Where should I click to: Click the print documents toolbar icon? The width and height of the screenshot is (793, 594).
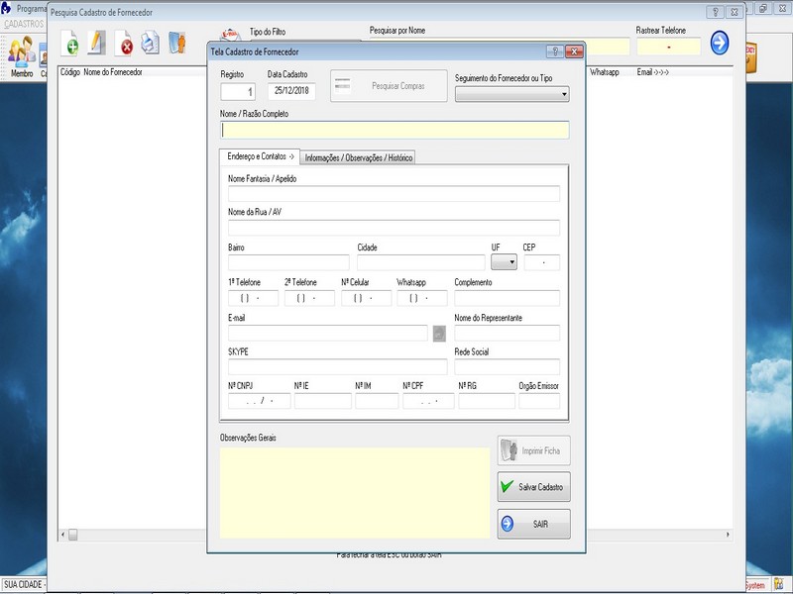click(x=150, y=44)
